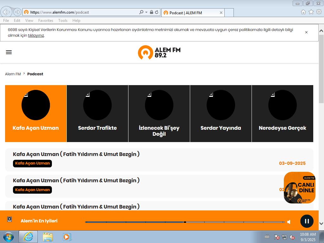The width and height of the screenshot is (324, 243).
Task: Select the Kafa Açan Uzman podcast card
Action: tap(36, 114)
